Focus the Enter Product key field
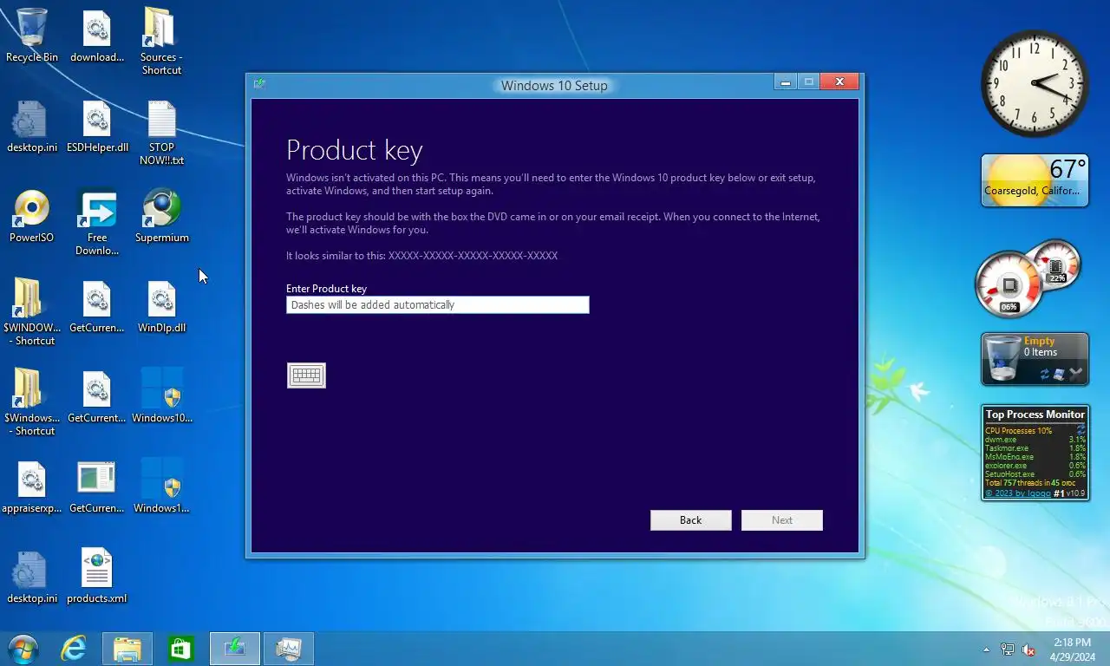 point(437,304)
